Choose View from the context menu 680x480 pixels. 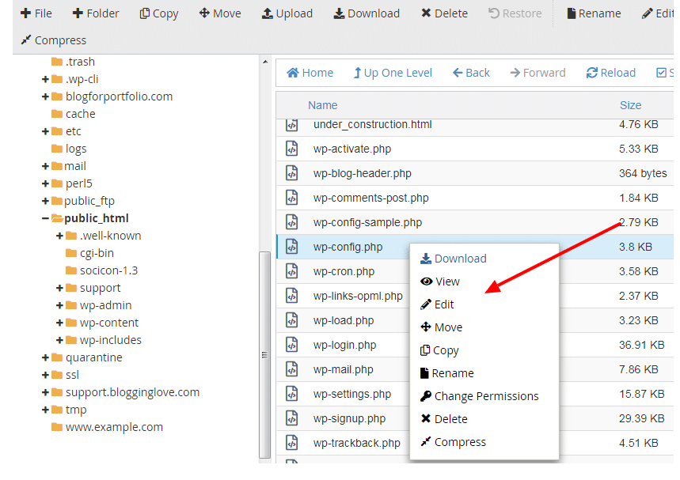[440, 282]
